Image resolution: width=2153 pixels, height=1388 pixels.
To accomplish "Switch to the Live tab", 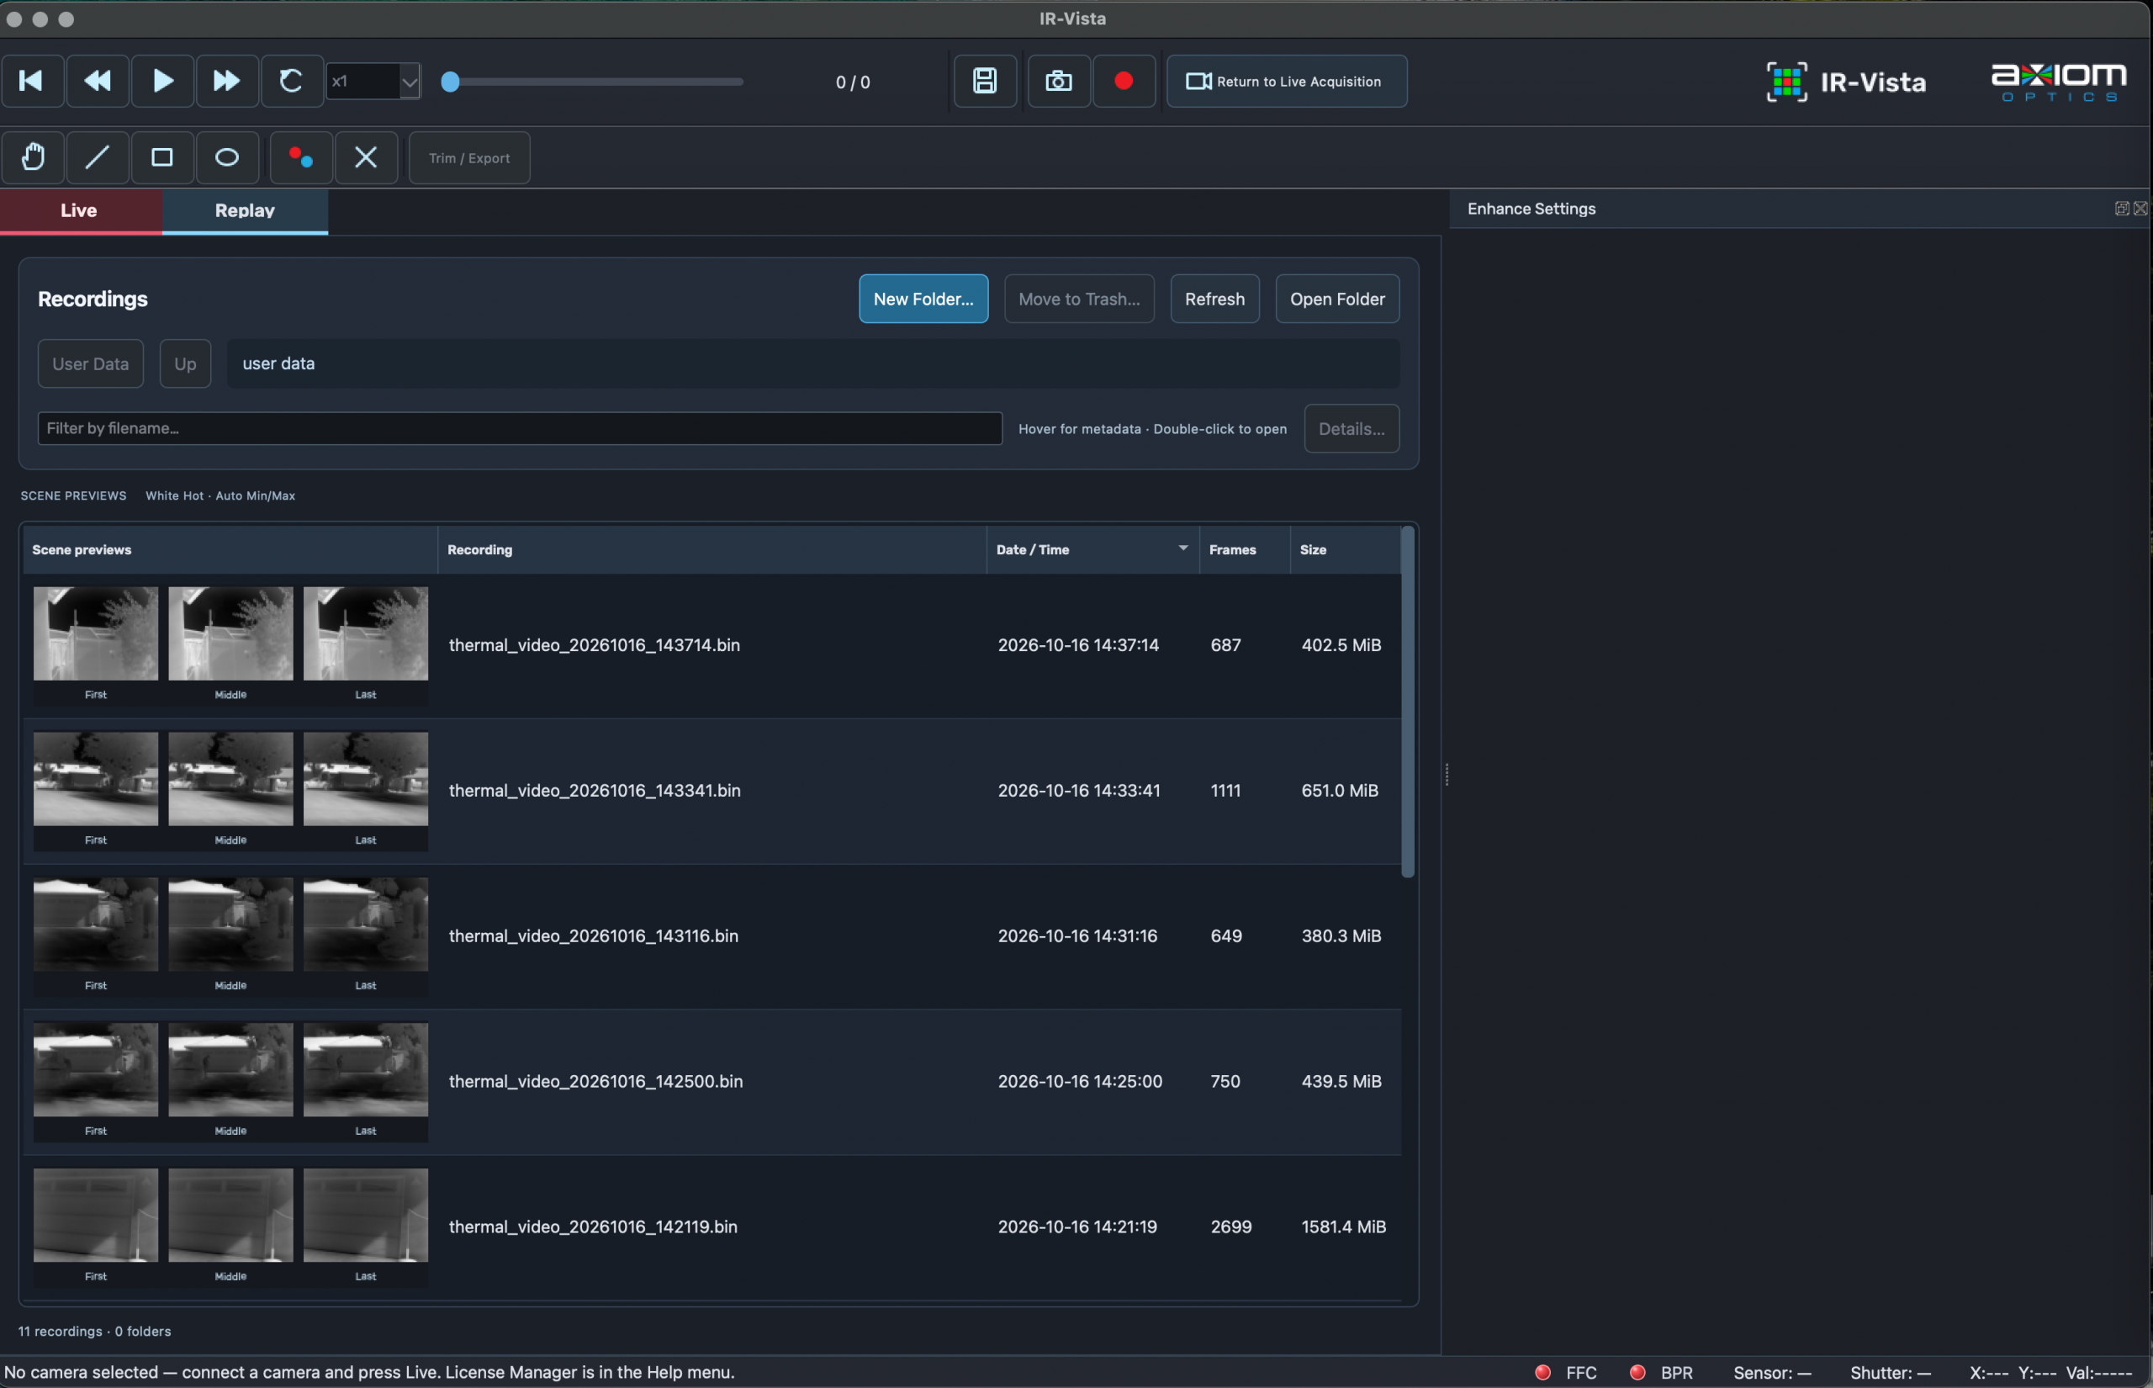I will click(80, 211).
